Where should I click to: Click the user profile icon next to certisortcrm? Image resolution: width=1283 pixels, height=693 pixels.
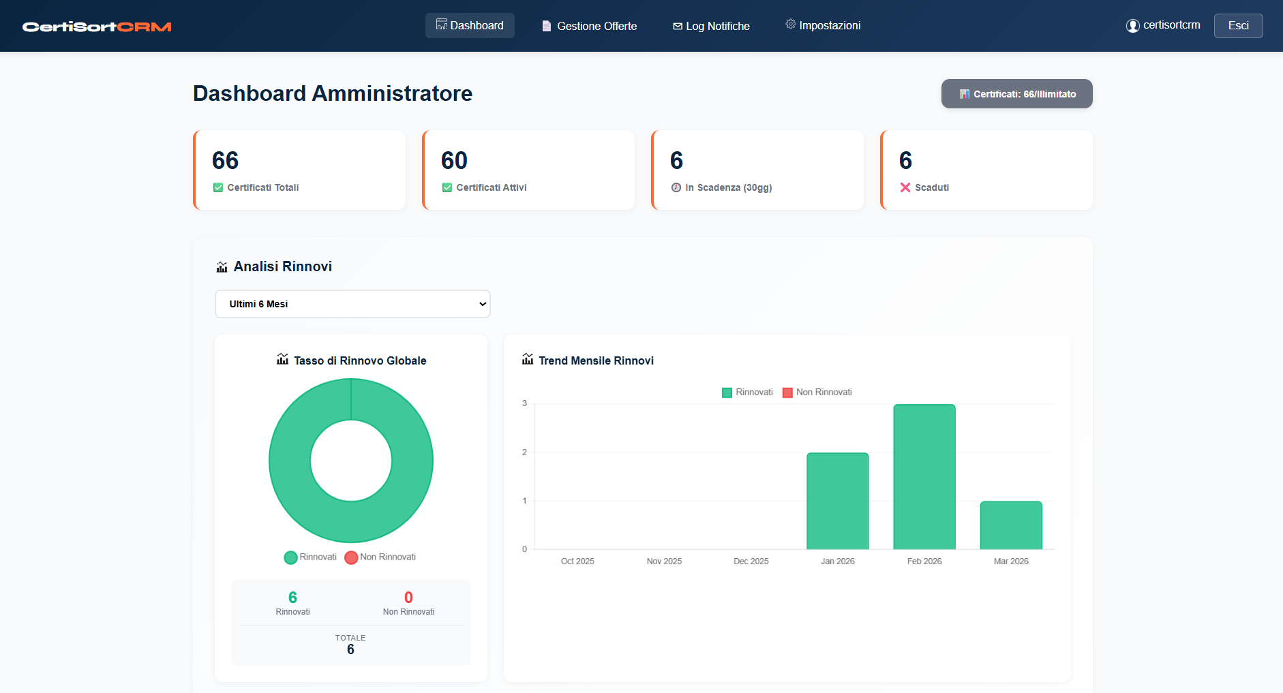tap(1132, 25)
